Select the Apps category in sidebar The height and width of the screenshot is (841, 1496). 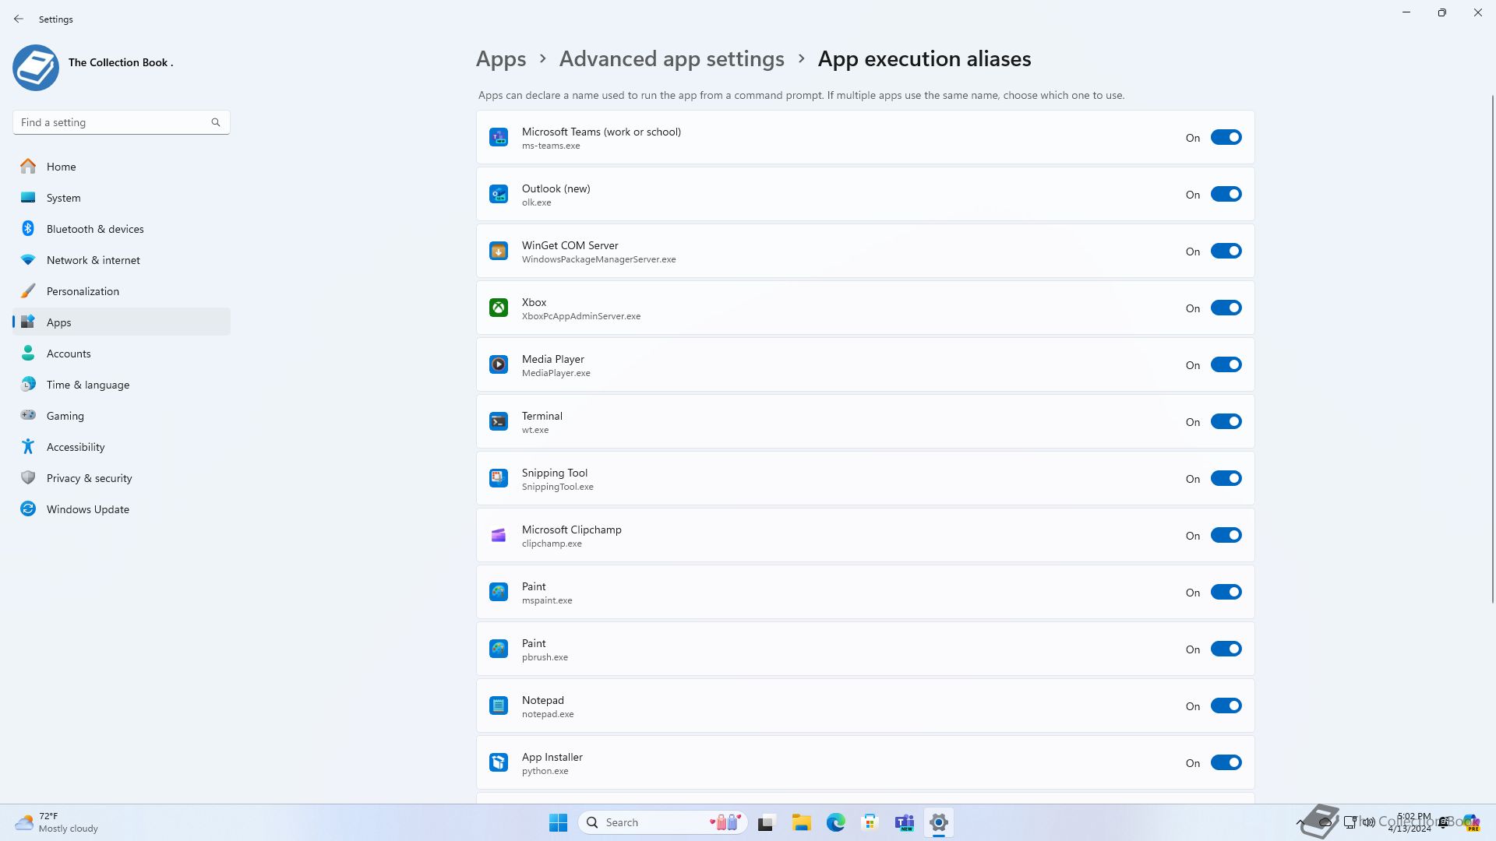click(122, 322)
